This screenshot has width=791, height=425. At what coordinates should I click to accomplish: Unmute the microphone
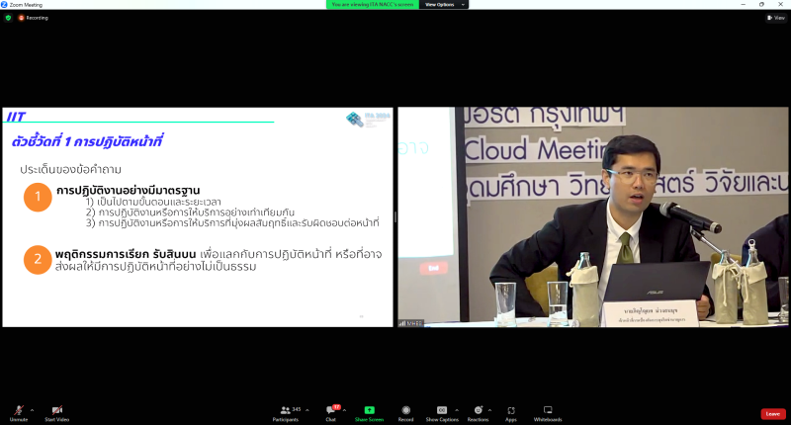coord(18,413)
